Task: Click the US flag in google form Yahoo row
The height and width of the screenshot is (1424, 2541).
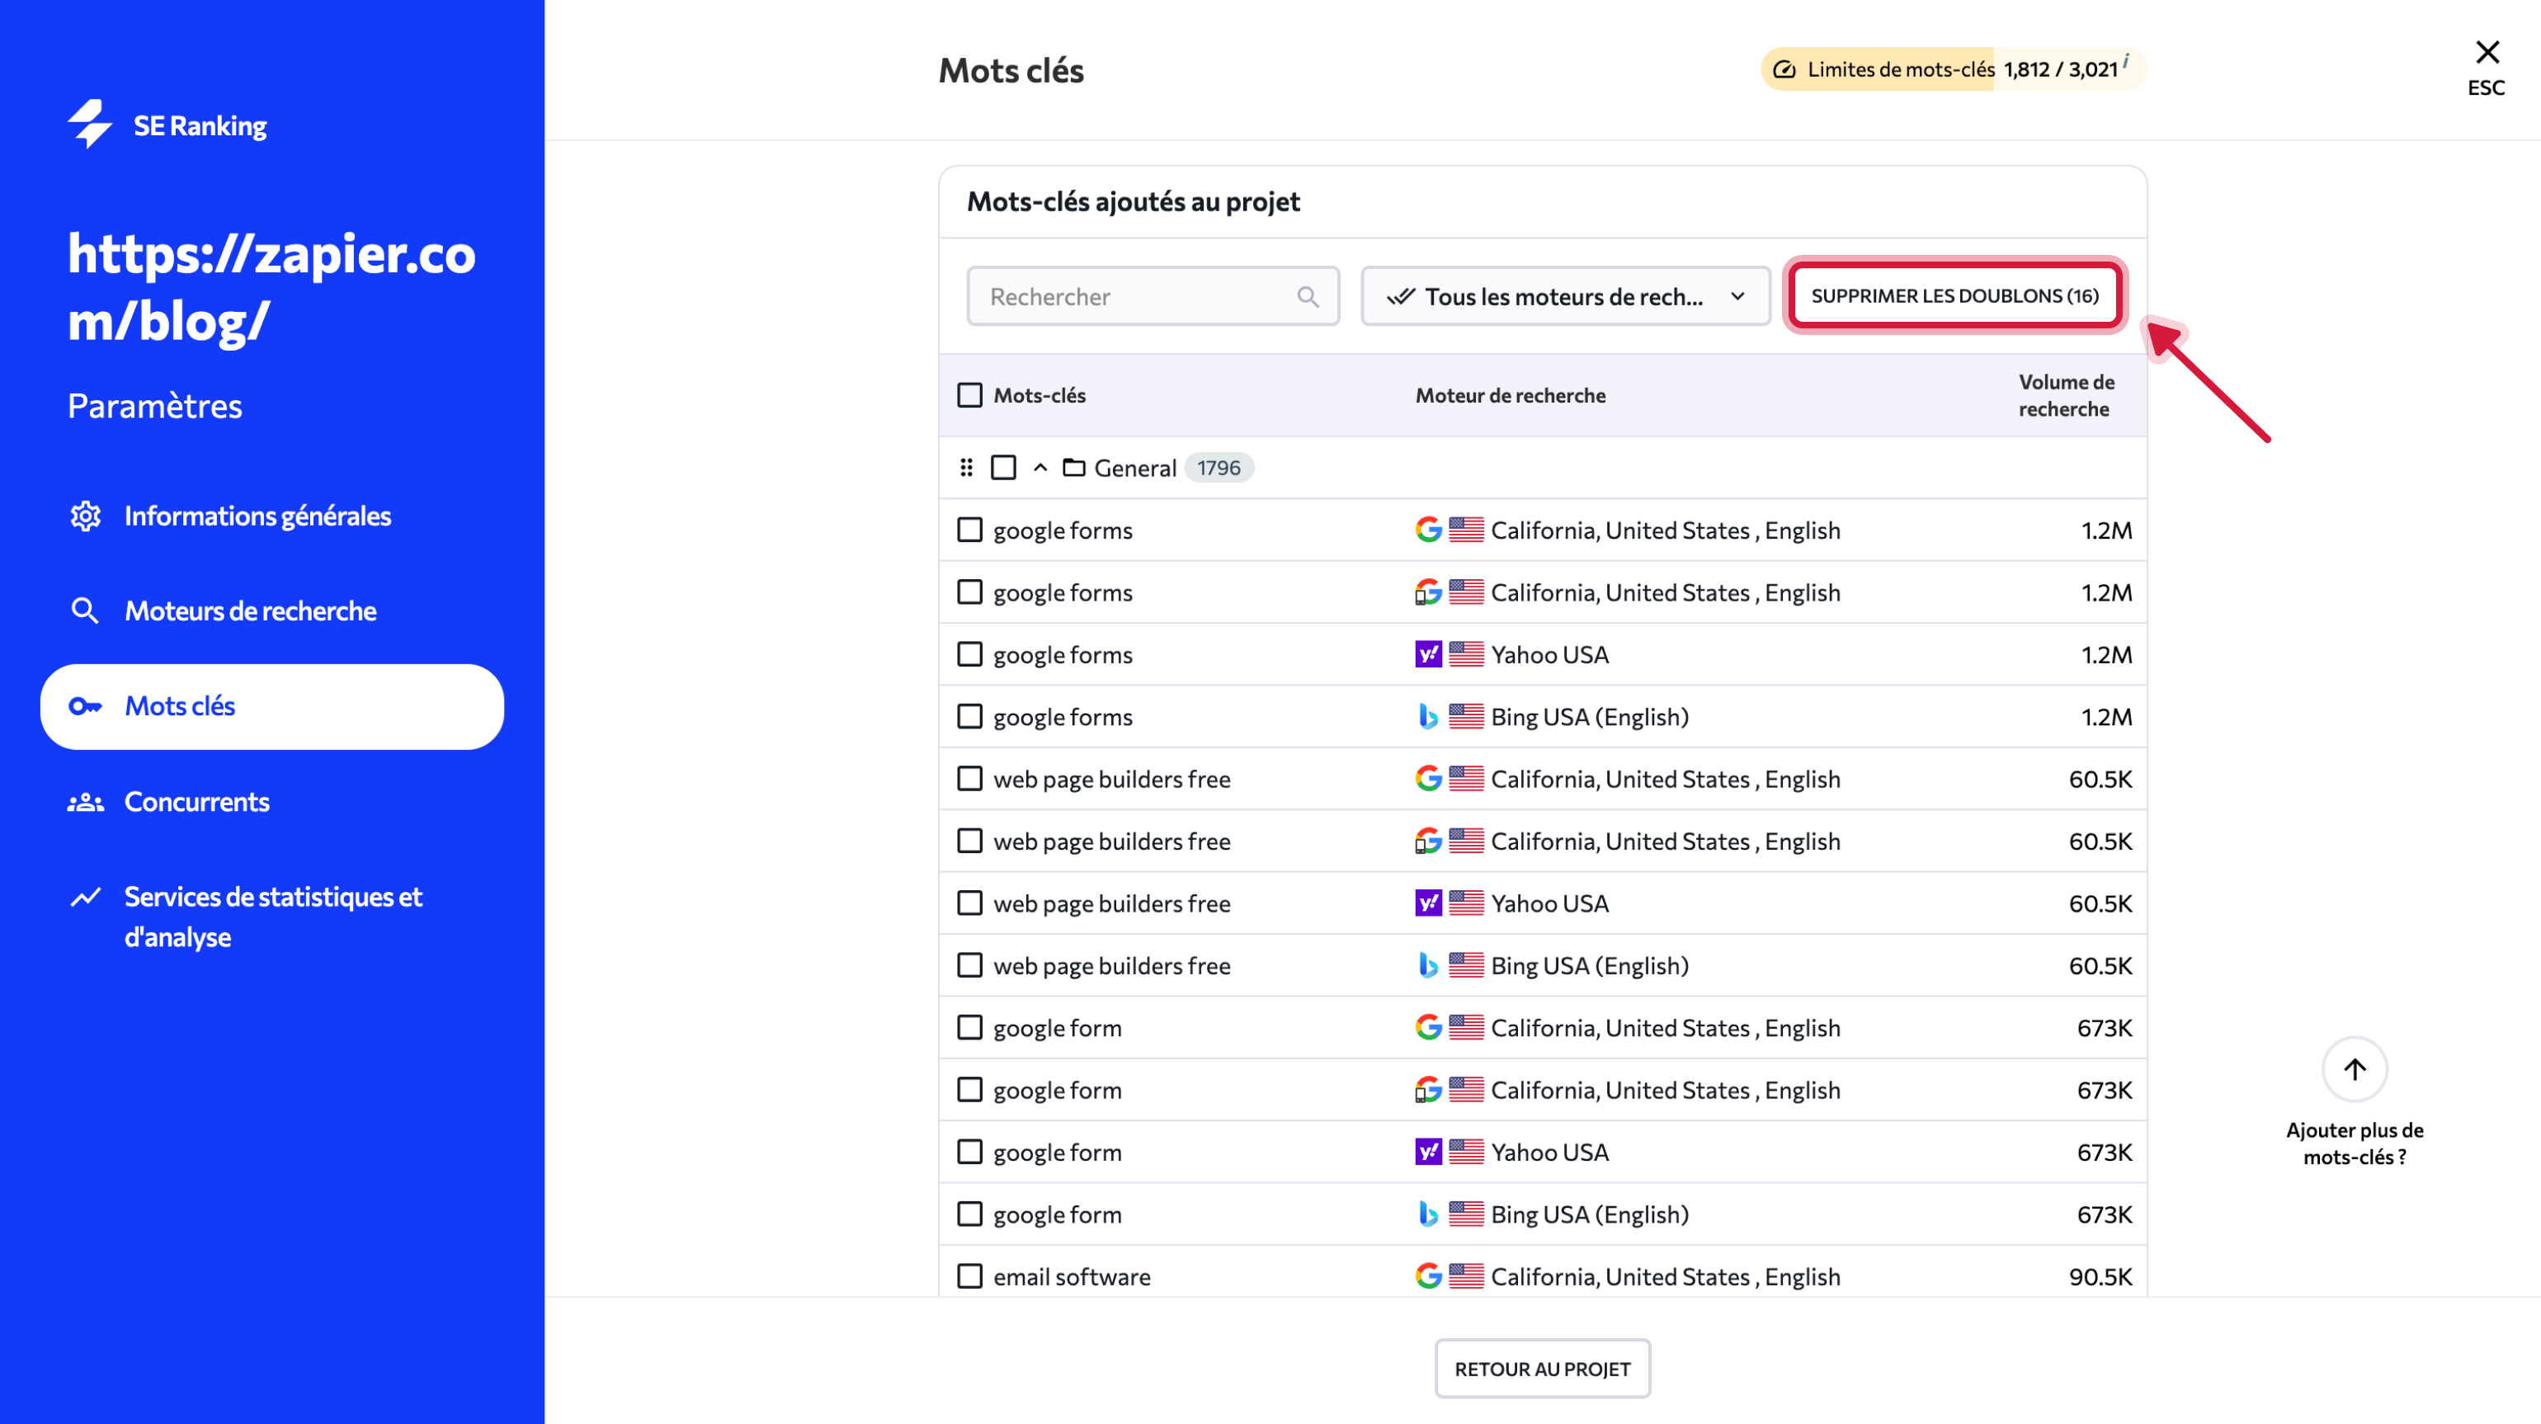Action: (1466, 1152)
